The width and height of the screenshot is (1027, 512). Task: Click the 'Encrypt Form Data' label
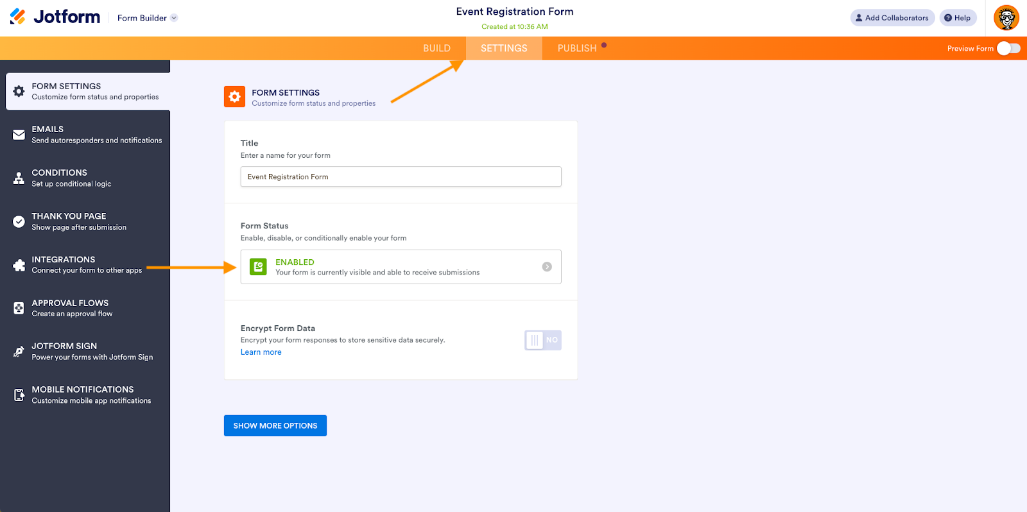pyautogui.click(x=278, y=329)
